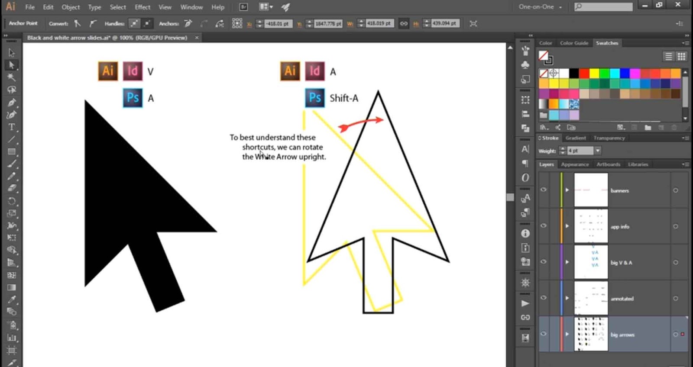Viewport: 693px width, 367px height.
Task: Pick the red swatch
Action: (x=584, y=73)
